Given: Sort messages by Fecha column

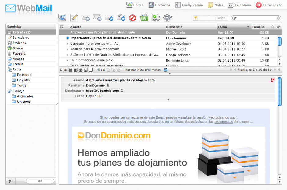Looking at the screenshot, I should pos(234,27).
